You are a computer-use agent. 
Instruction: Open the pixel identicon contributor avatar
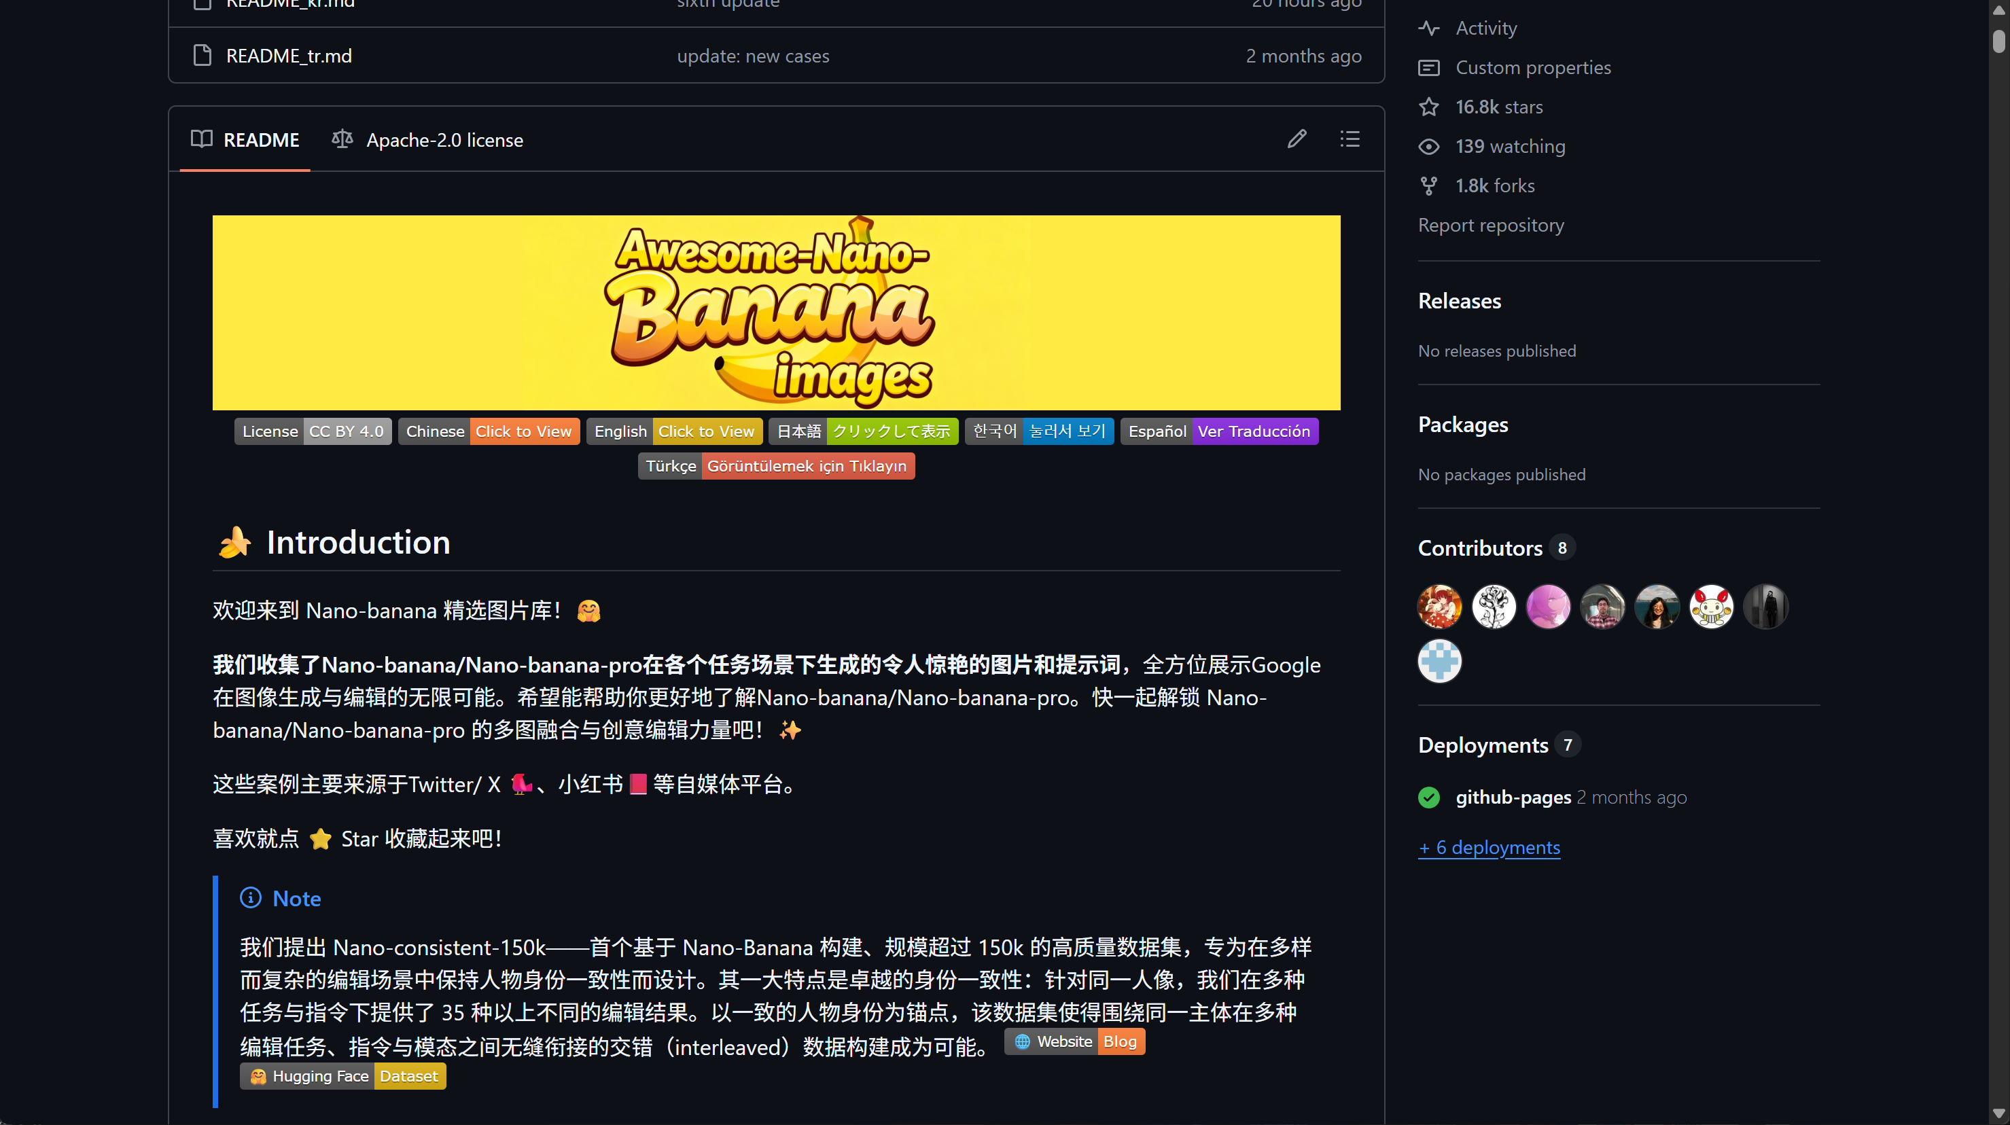pyautogui.click(x=1440, y=662)
